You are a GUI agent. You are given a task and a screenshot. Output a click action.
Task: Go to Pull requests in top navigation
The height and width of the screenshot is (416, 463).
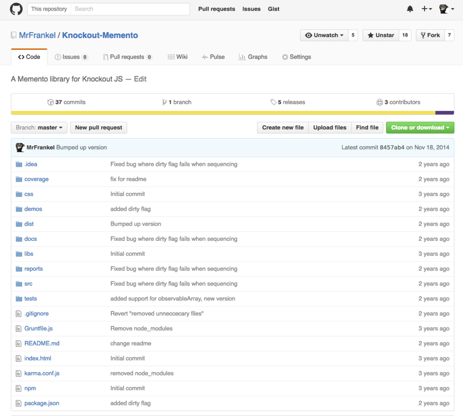(x=216, y=9)
